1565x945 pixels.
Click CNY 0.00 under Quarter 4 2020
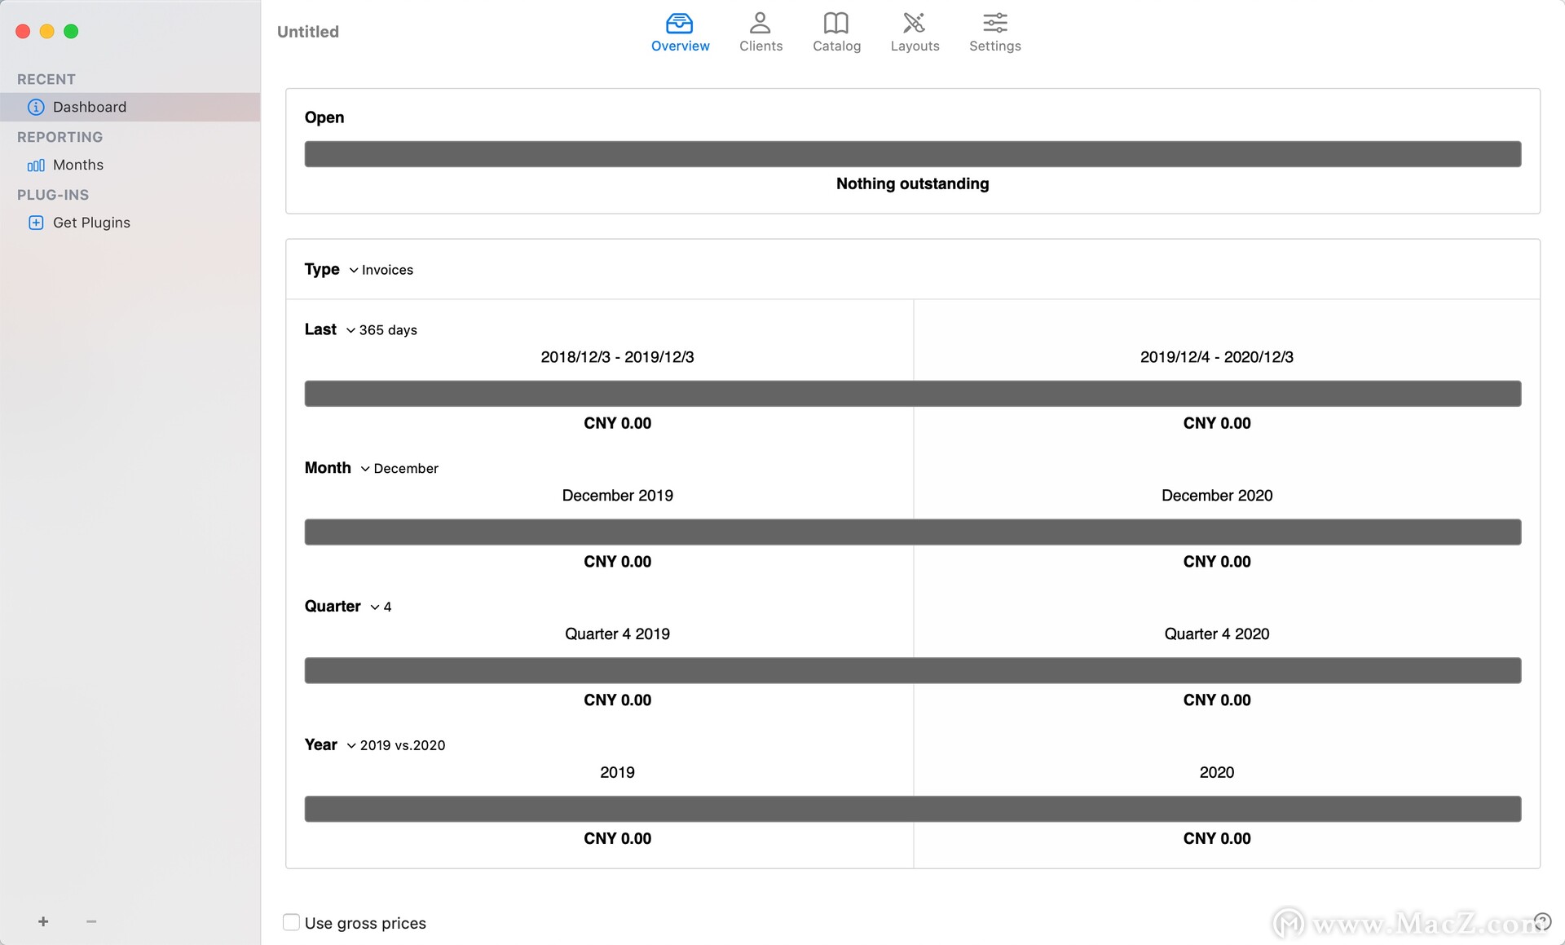point(1216,700)
